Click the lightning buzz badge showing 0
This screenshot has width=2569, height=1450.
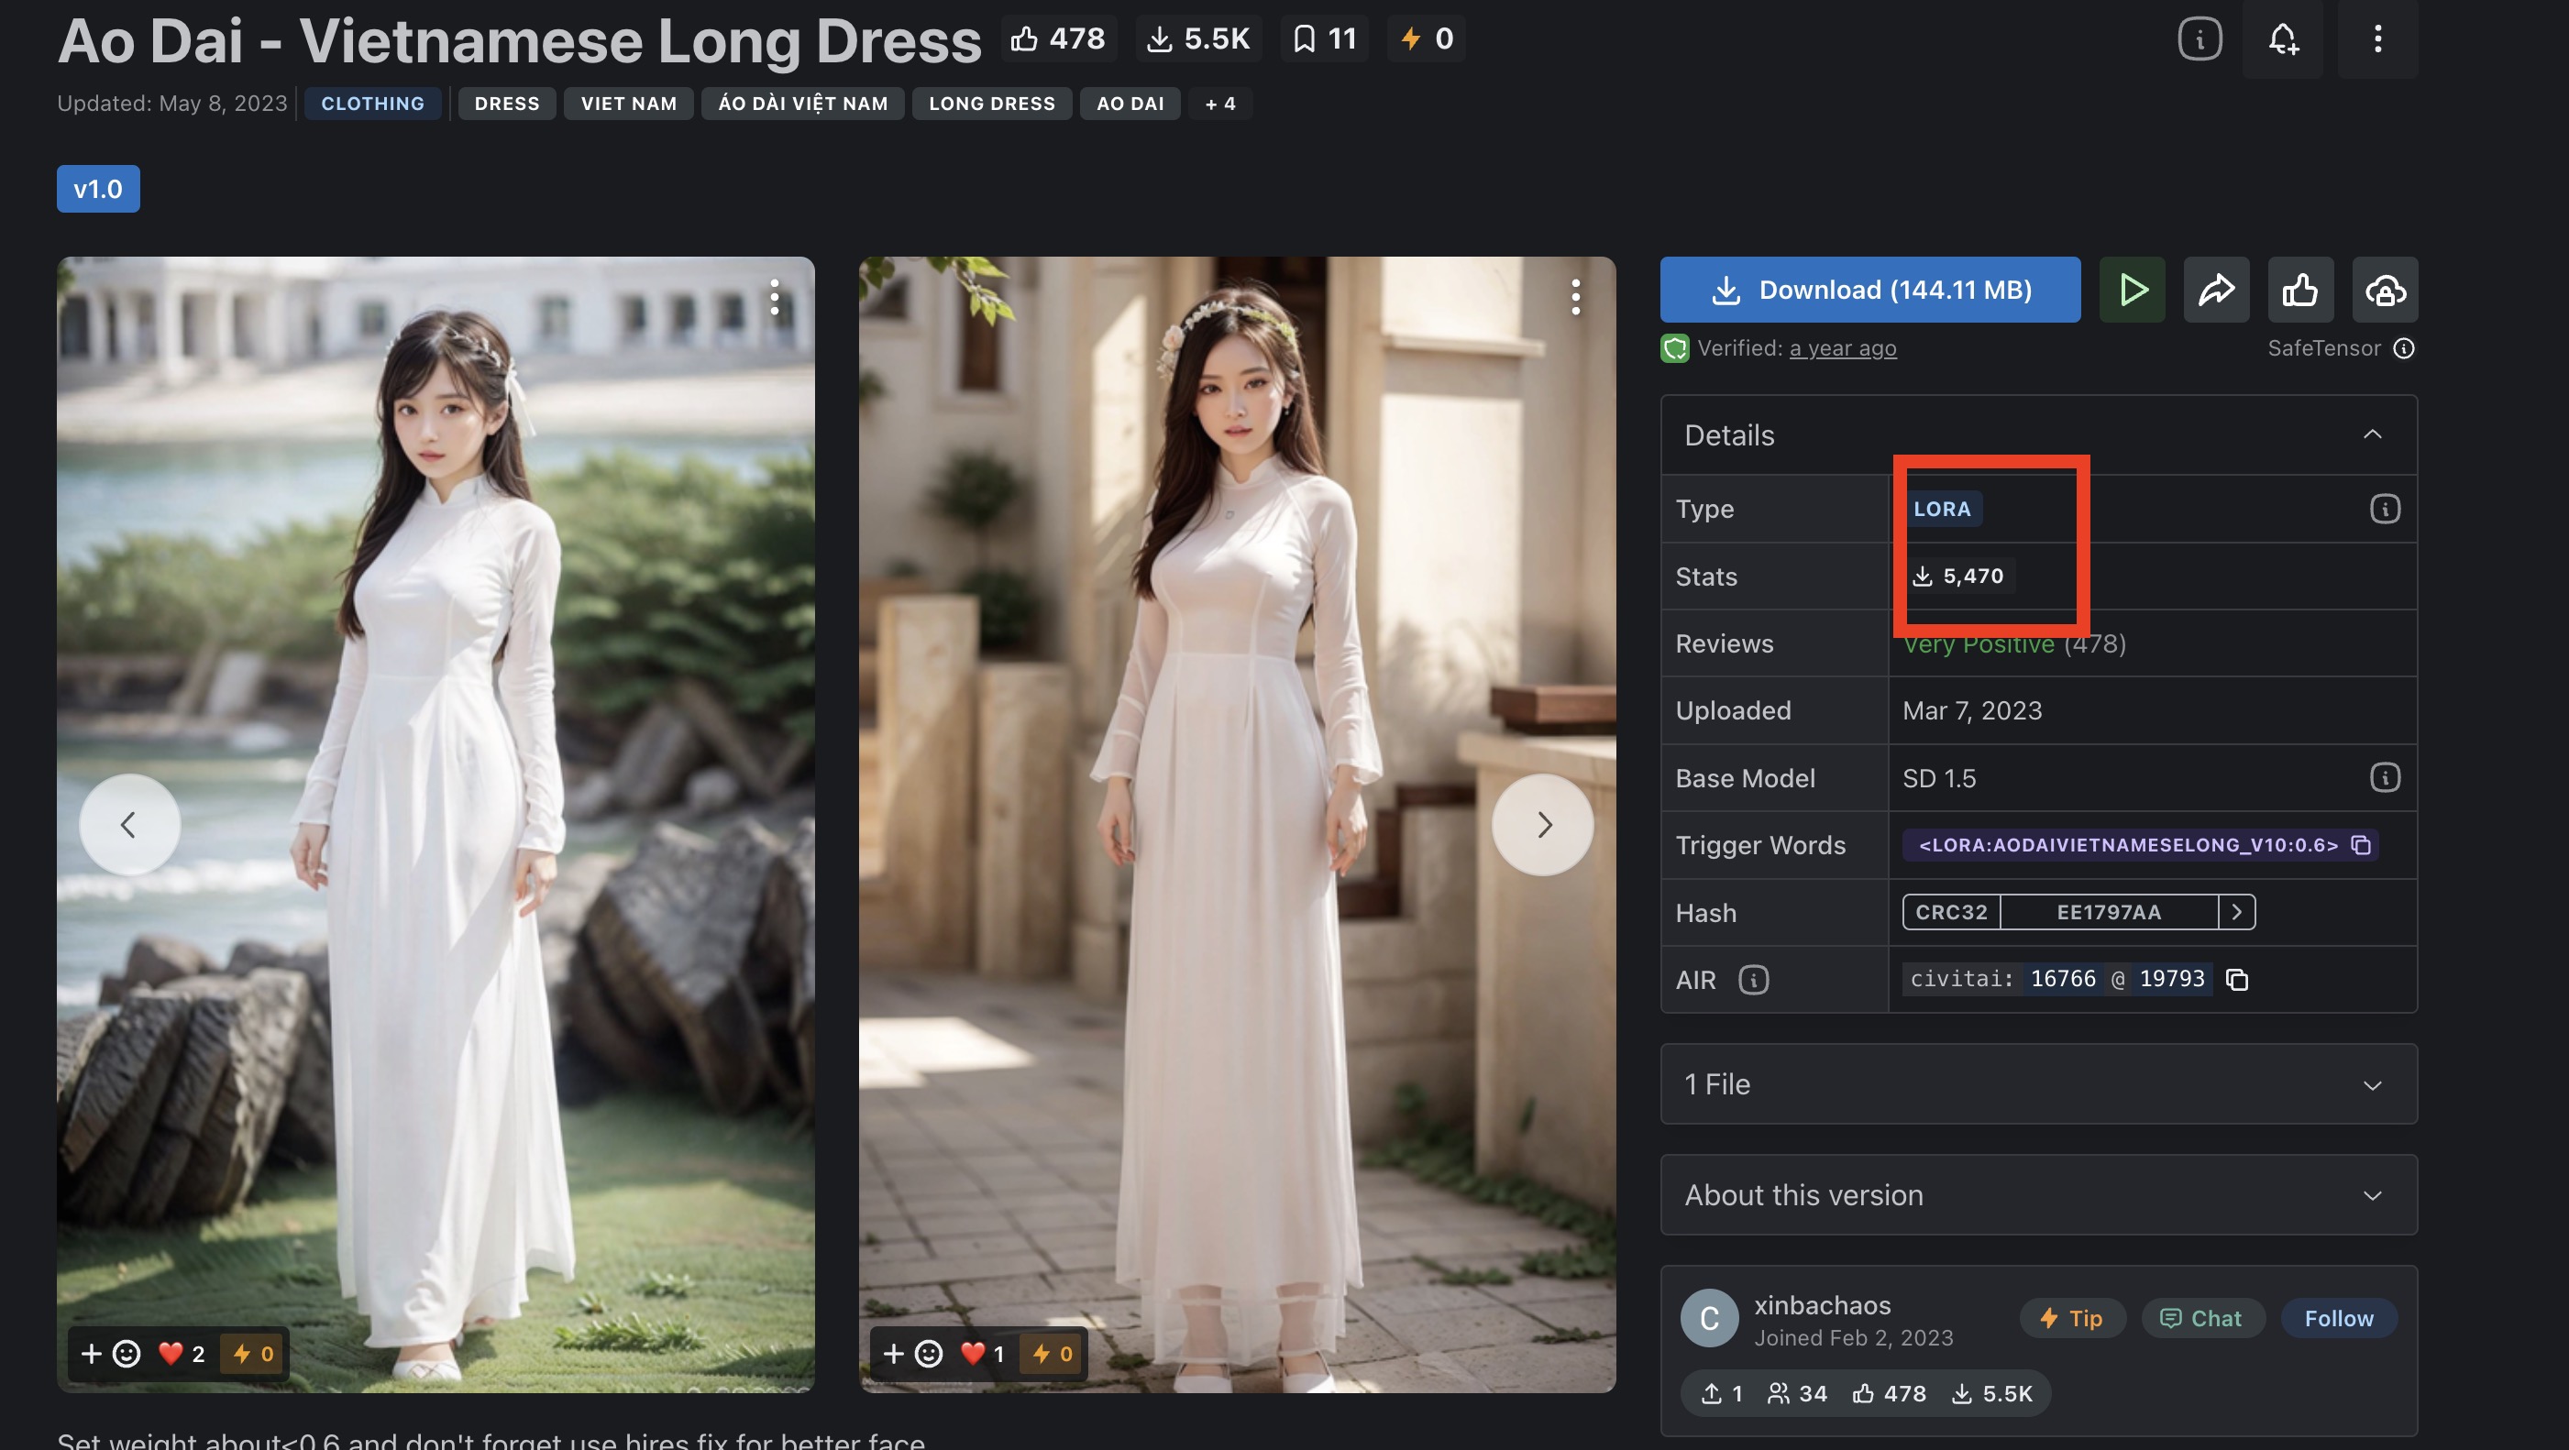tap(1426, 38)
